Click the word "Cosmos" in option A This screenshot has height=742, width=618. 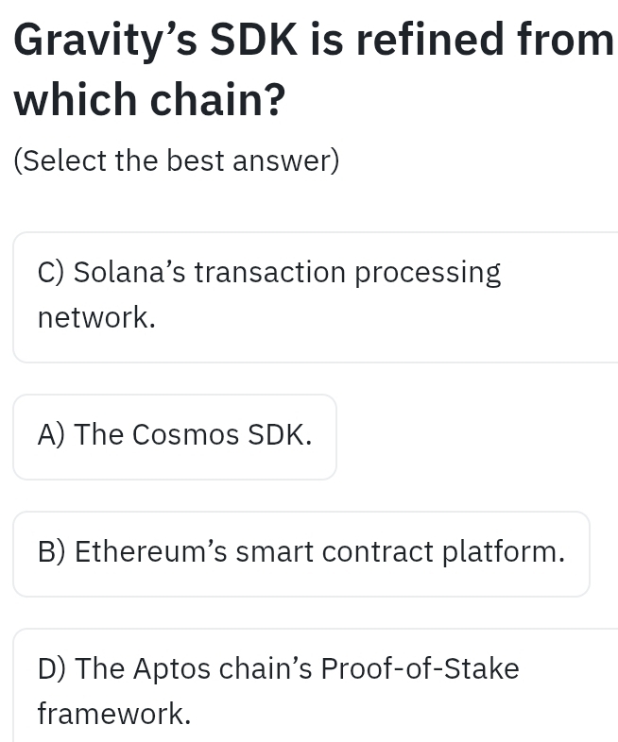point(185,435)
